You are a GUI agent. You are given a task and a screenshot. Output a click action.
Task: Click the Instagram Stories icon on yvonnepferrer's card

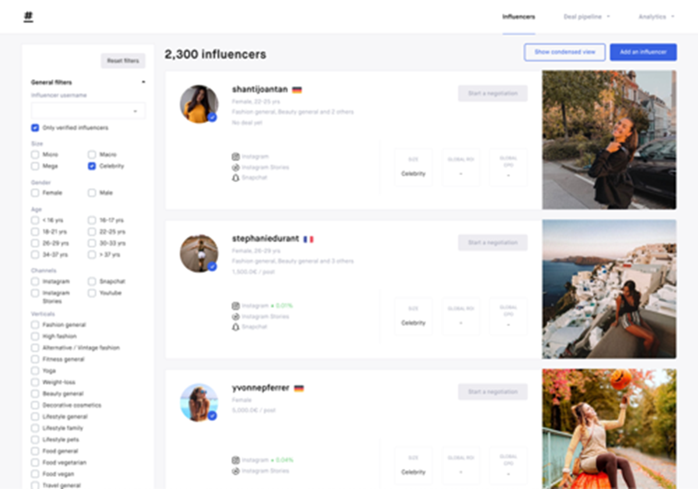click(236, 470)
